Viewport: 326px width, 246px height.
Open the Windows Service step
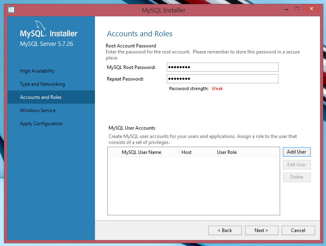point(38,110)
